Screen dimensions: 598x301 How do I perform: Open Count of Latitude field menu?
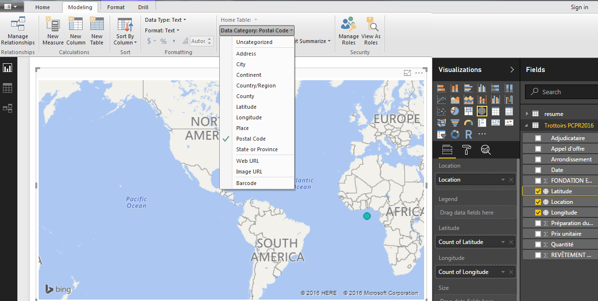(x=503, y=242)
